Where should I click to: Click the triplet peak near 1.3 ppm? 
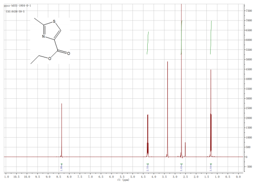tap(211, 113)
